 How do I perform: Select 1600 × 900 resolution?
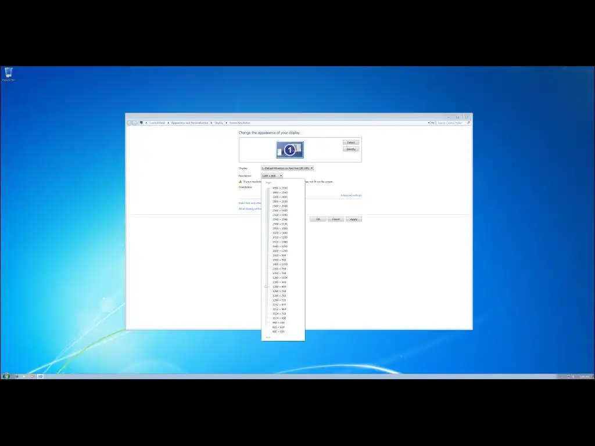point(279,256)
